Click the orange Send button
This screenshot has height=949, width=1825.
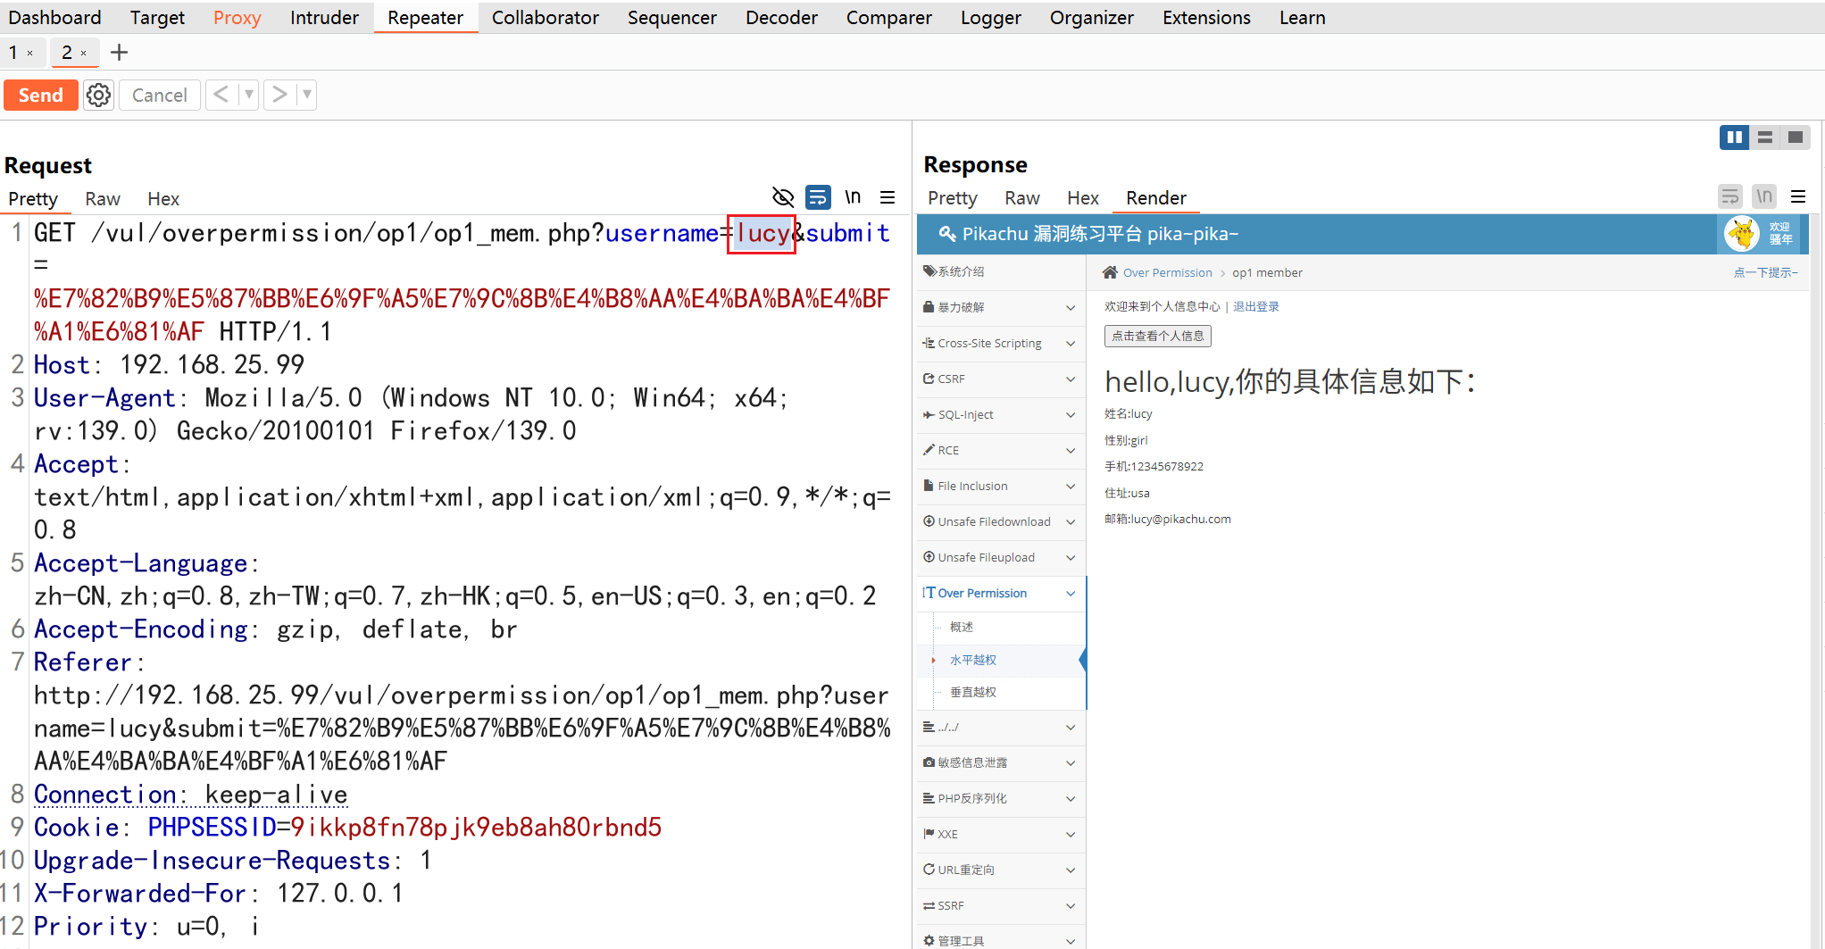tap(41, 95)
